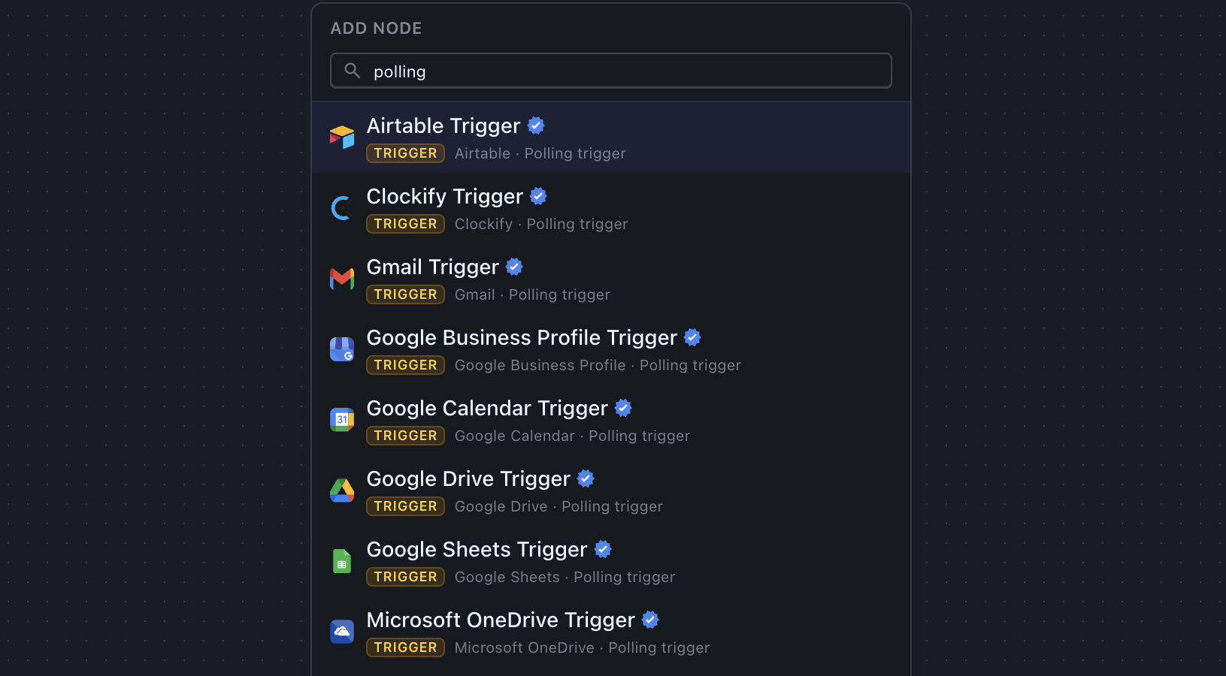Click the Gmail envelope icon
This screenshot has width=1226, height=676.
coord(342,279)
